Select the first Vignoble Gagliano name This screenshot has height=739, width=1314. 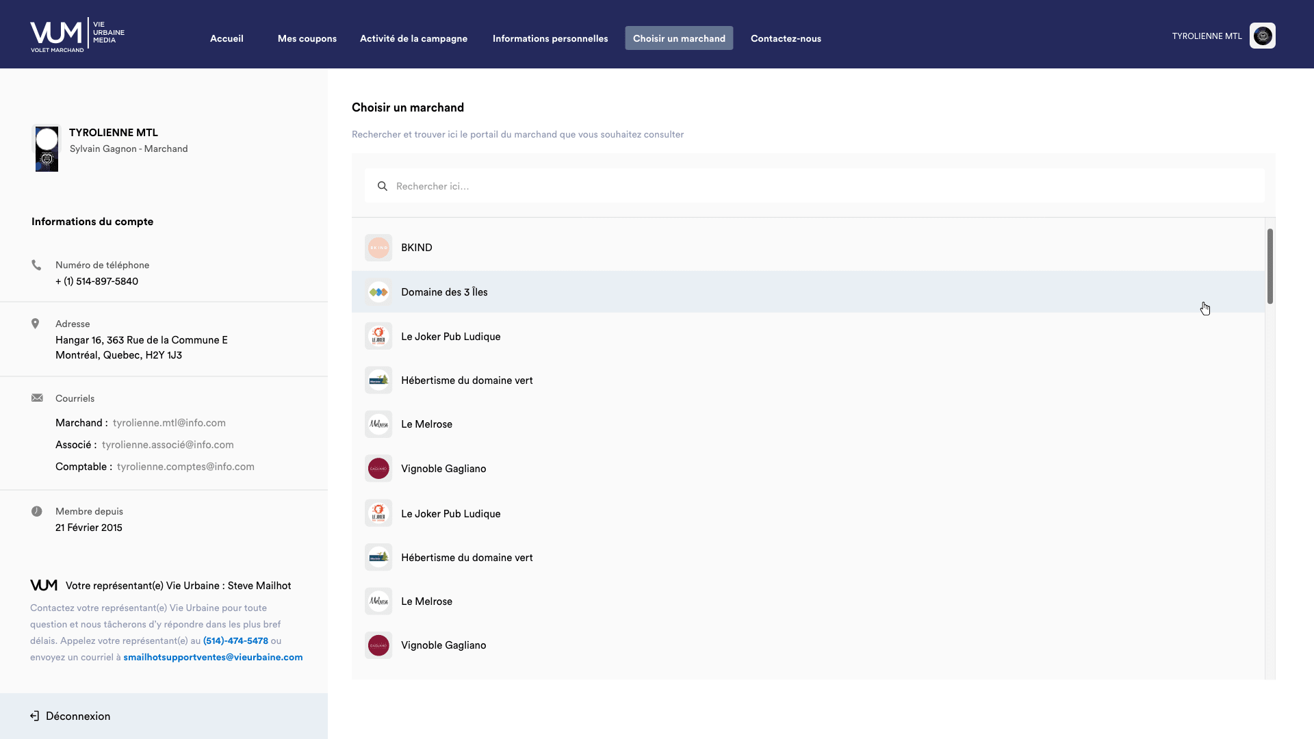click(x=443, y=469)
